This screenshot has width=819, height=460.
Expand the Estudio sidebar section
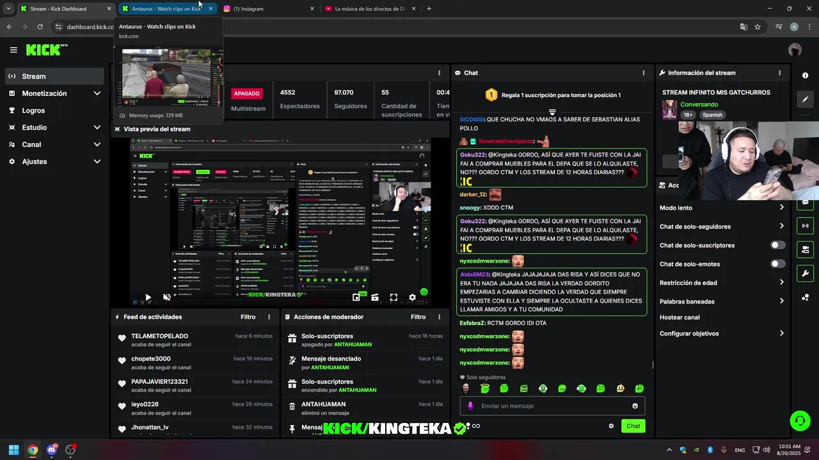point(54,128)
